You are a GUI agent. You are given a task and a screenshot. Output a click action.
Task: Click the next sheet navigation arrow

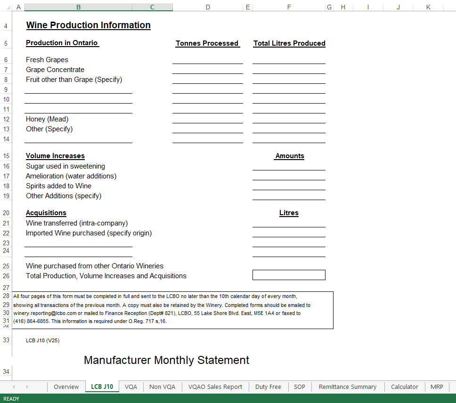coord(27,387)
